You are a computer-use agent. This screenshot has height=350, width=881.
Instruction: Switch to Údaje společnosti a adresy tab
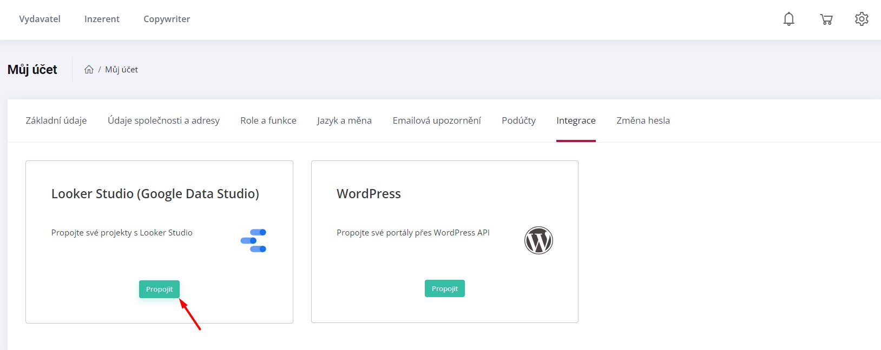coord(163,120)
